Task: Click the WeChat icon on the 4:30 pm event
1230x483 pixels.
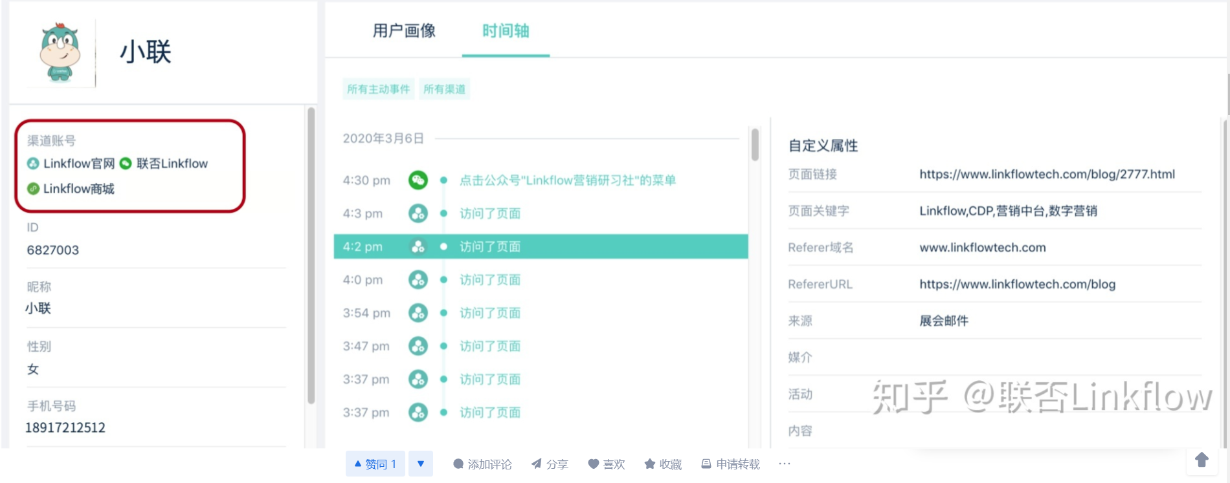Action: pyautogui.click(x=418, y=180)
